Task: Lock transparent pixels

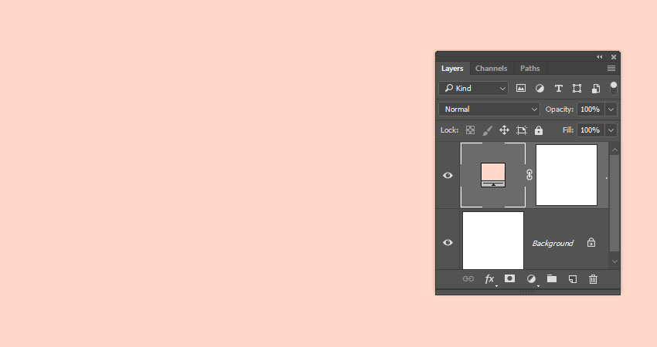Action: [x=471, y=130]
